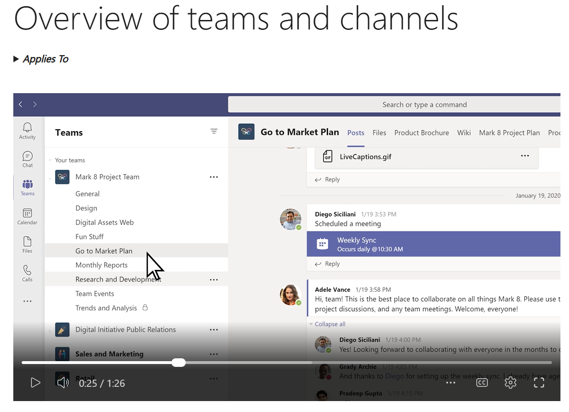Click the Teams icon in the sidebar
The image size is (569, 412).
click(27, 184)
